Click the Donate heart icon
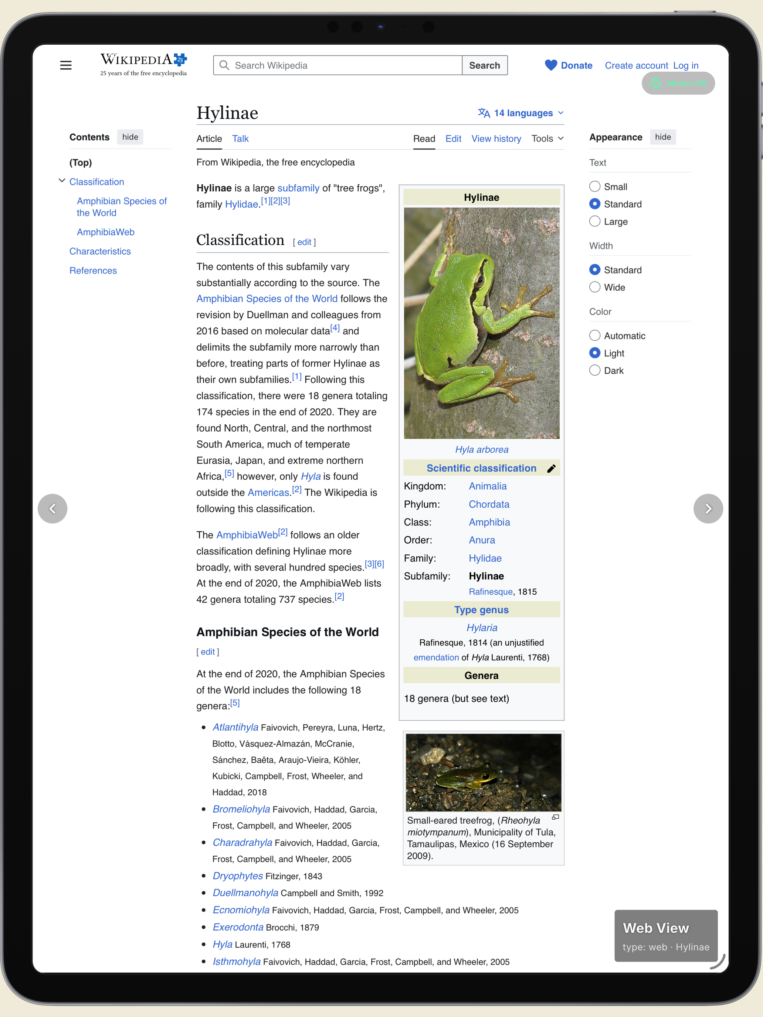The image size is (763, 1017). point(550,65)
